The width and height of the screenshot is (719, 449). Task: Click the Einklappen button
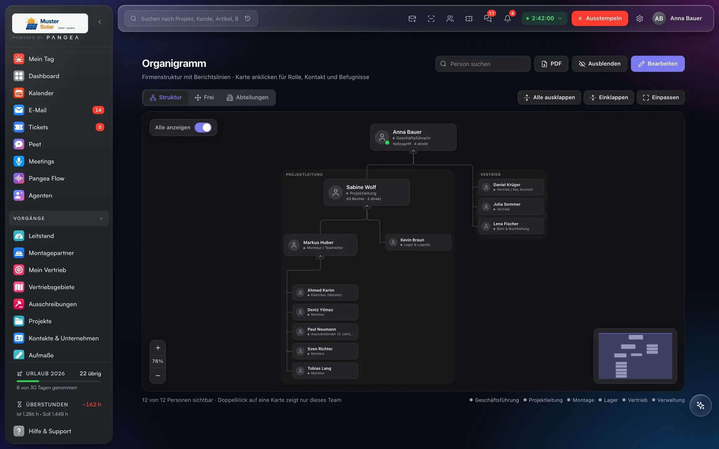[x=609, y=98]
